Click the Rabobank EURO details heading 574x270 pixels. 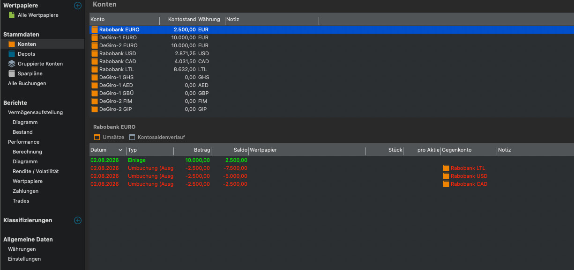coord(114,127)
